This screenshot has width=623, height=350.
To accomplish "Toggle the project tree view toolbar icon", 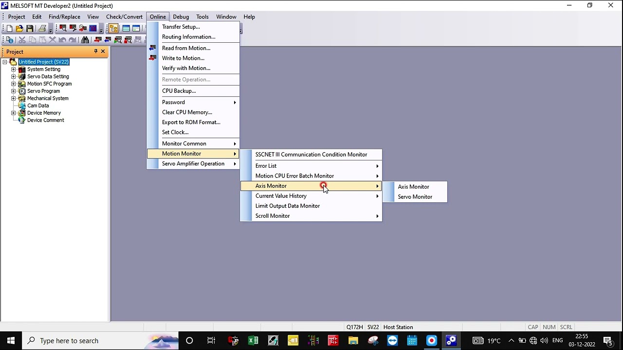I will click(113, 28).
